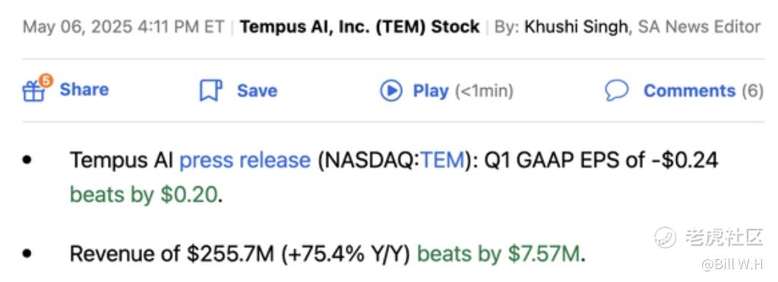Viewport: 778px width, 282px height.
Task: Click the Save text button
Action: point(257,90)
